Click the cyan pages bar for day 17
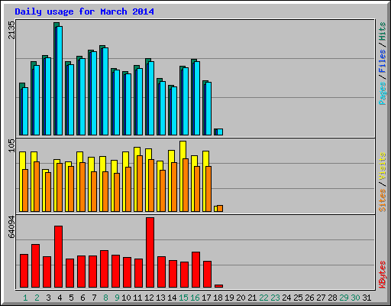The height and width of the screenshot is (306, 391). tap(208, 109)
